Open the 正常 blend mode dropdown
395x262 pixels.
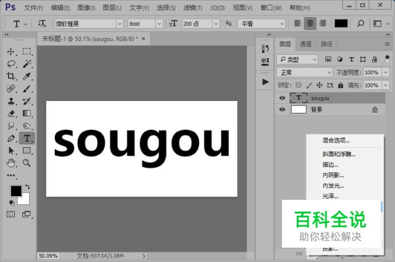pyautogui.click(x=305, y=72)
